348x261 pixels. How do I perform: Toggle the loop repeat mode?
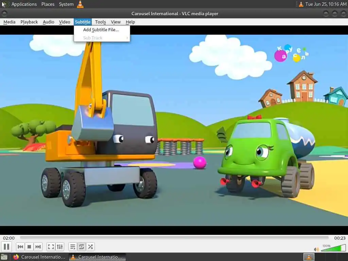82,247
